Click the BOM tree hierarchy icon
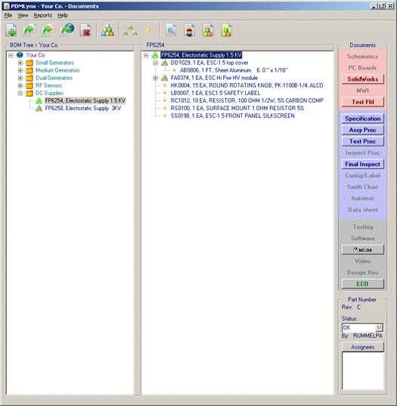The width and height of the screenshot is (397, 406). click(x=130, y=30)
